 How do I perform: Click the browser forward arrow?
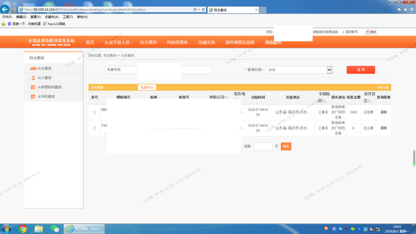point(14,10)
